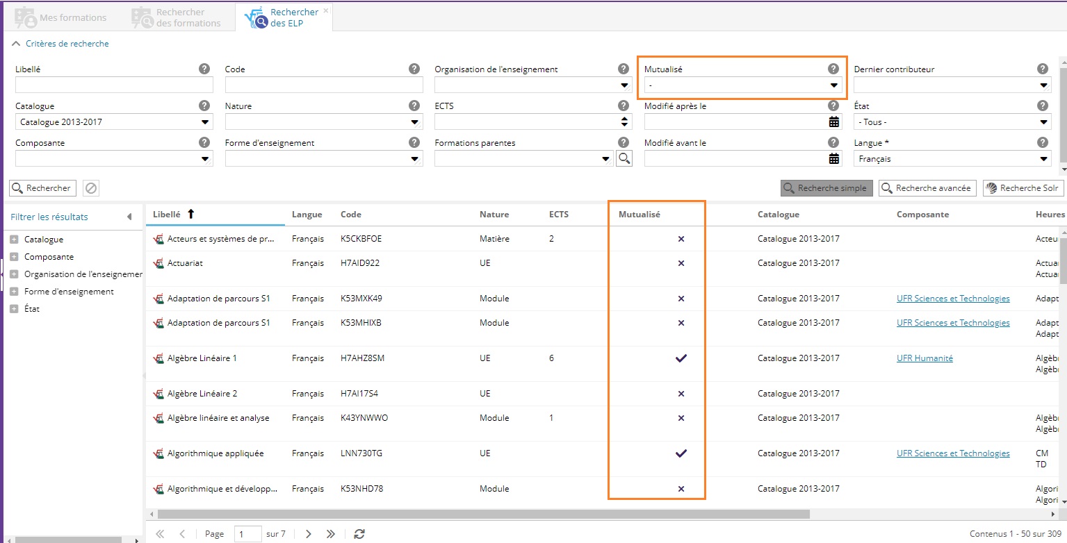This screenshot has height=543, width=1067.
Task: Sort by the Code column header
Action: [x=403, y=214]
